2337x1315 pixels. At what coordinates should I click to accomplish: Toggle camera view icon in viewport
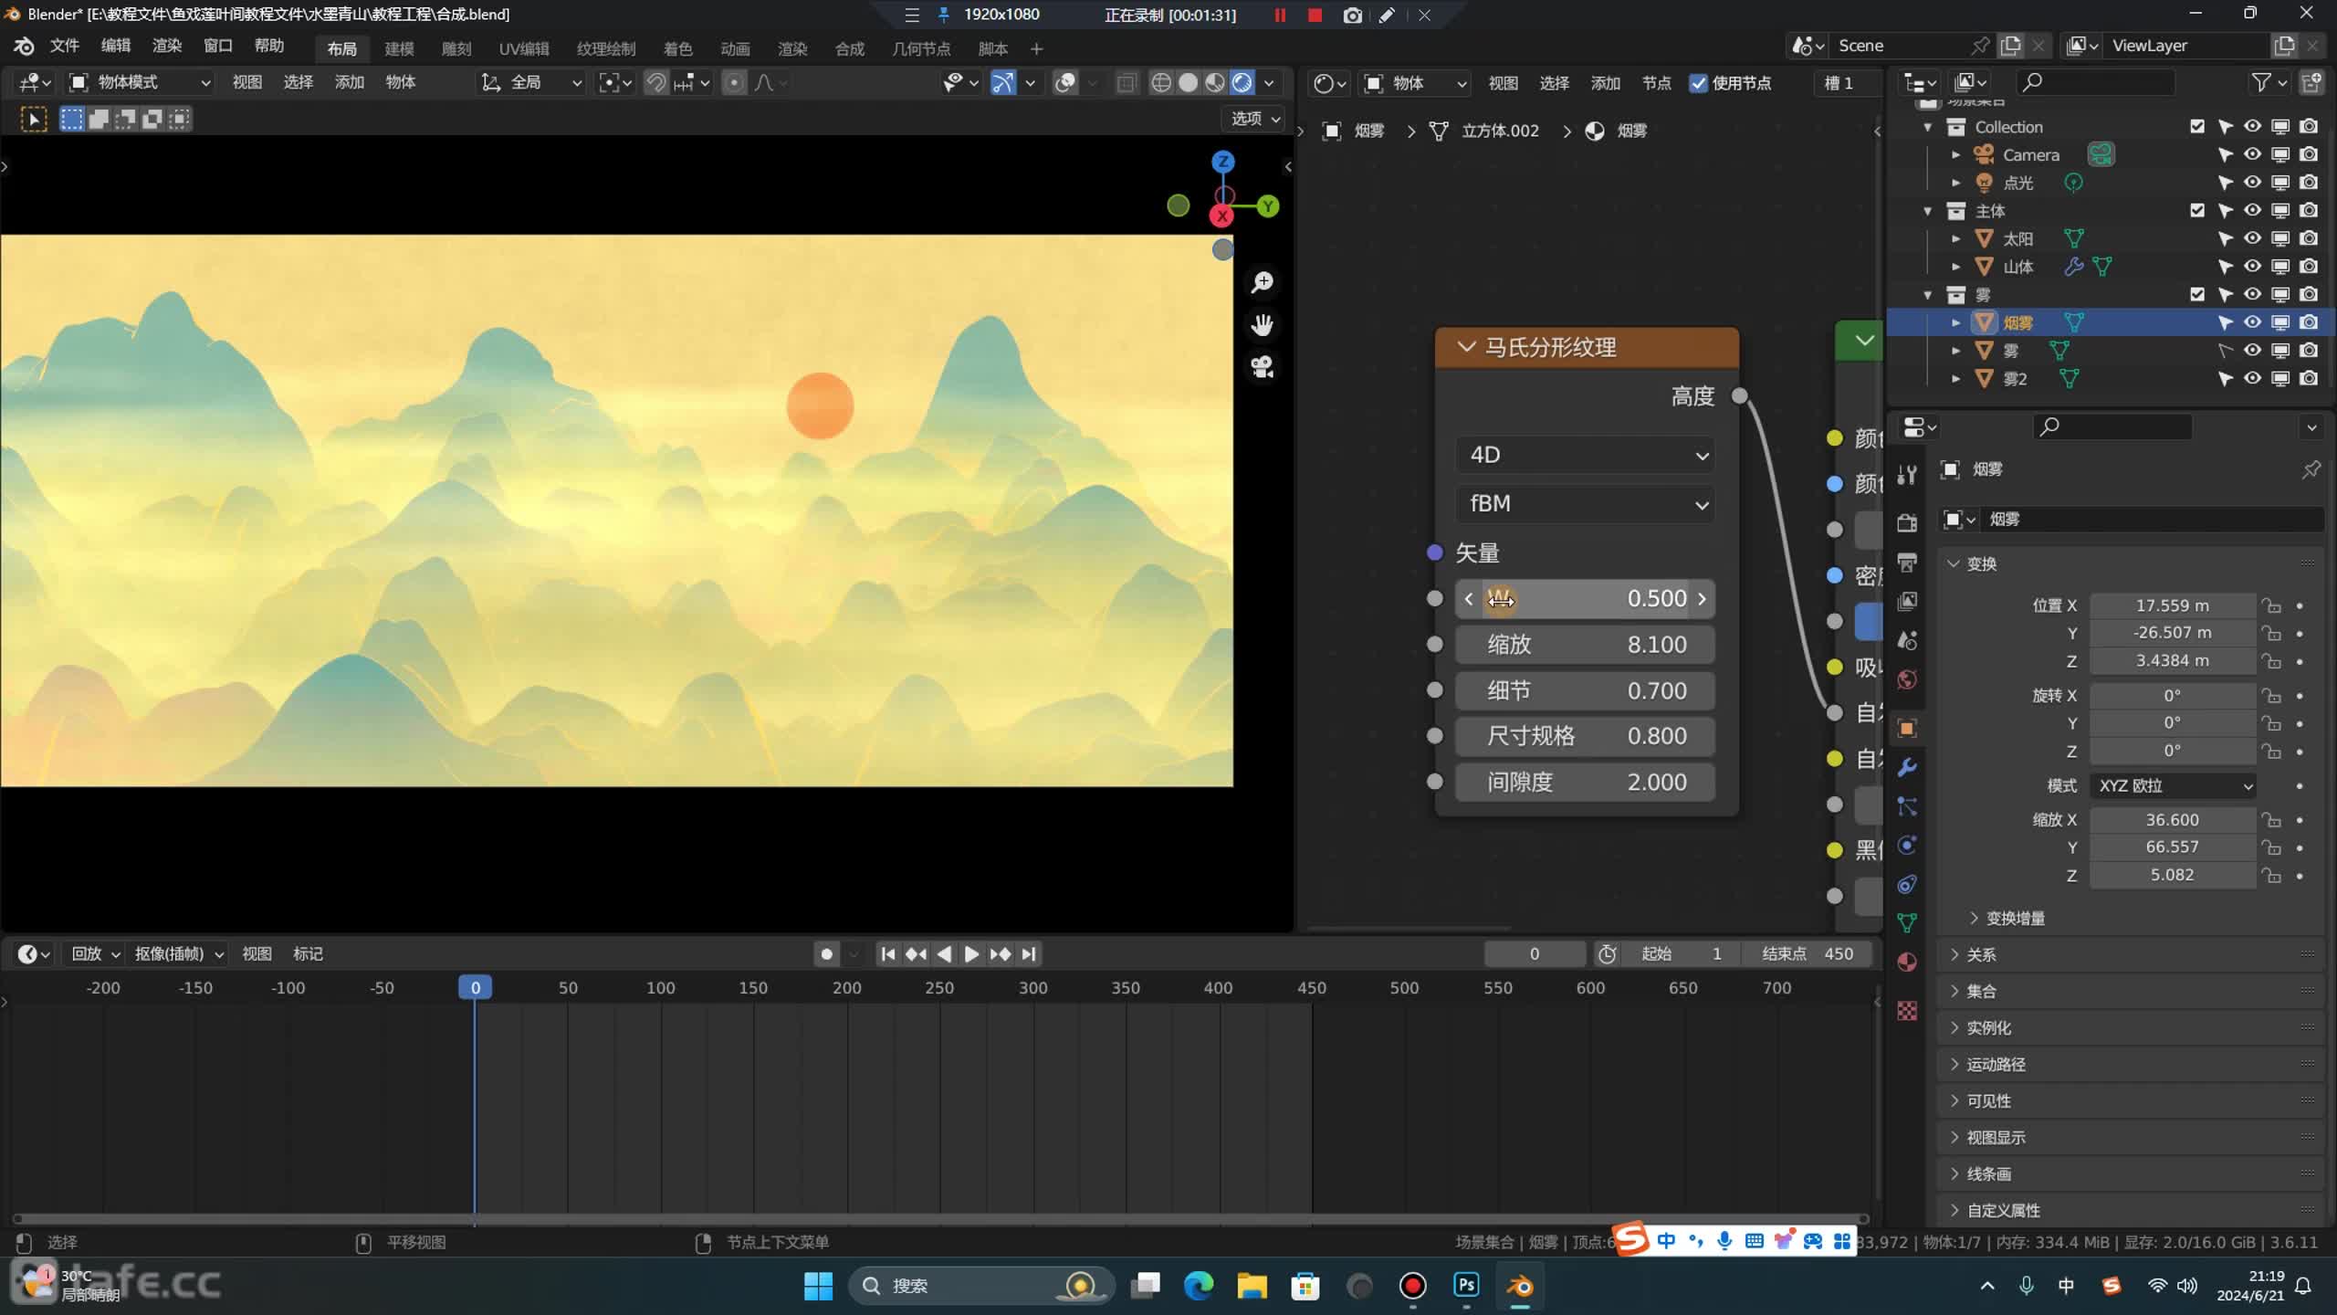coord(1263,367)
